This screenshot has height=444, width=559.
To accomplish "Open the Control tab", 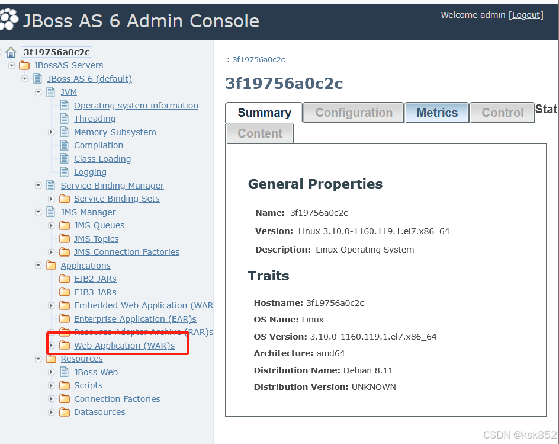I will 502,112.
